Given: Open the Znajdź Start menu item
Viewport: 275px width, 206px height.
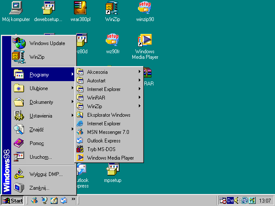Looking at the screenshot, I should point(44,130).
